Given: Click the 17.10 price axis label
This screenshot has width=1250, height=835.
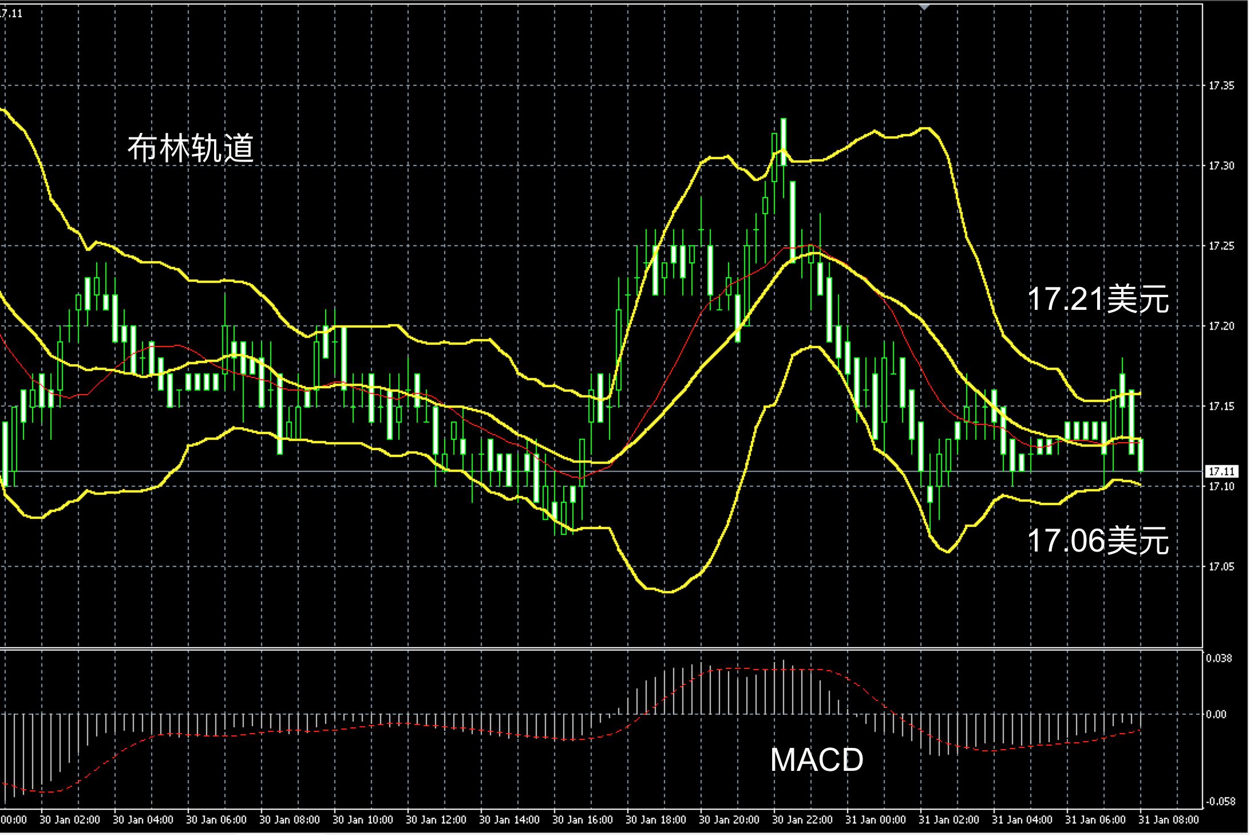Looking at the screenshot, I should pos(1221,487).
